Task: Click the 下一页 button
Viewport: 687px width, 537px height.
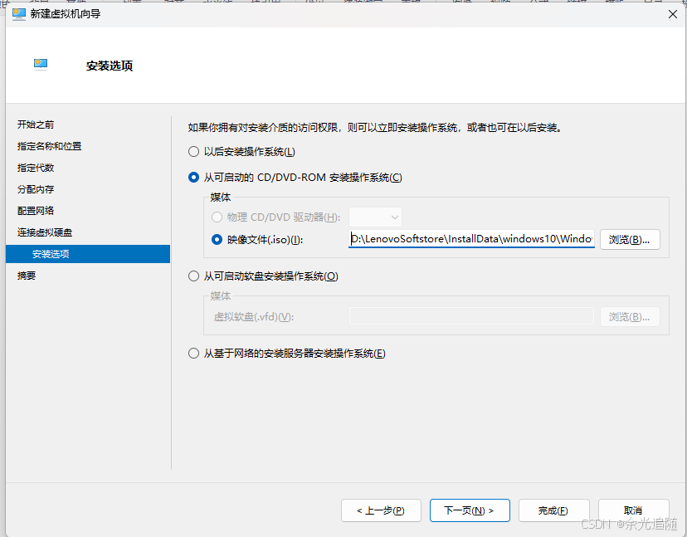Action: click(x=470, y=510)
